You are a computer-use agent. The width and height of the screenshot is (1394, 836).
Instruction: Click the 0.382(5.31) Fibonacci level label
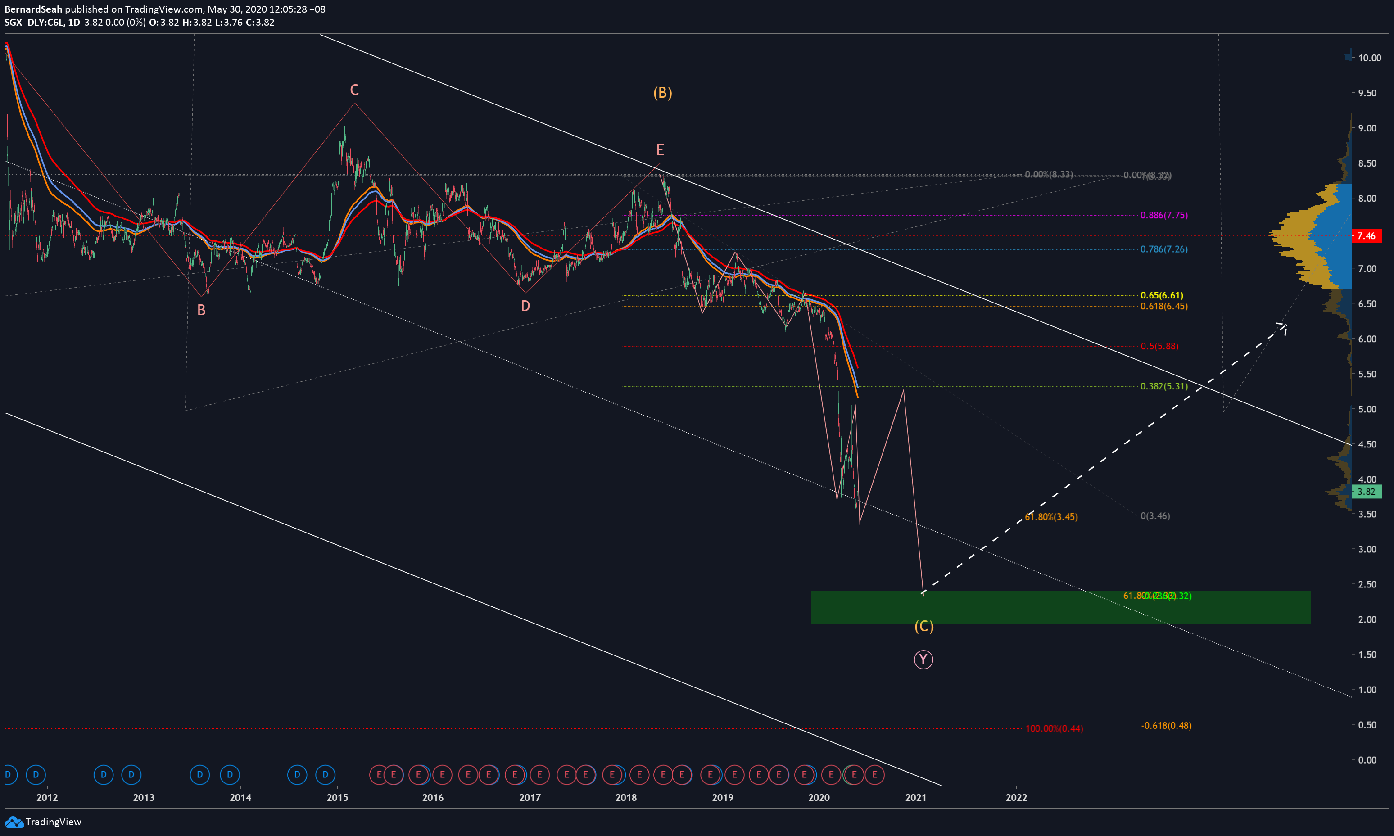pyautogui.click(x=1164, y=386)
